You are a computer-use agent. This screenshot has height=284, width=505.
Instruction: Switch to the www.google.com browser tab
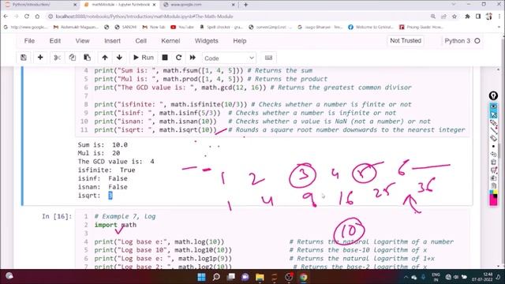click(x=199, y=5)
